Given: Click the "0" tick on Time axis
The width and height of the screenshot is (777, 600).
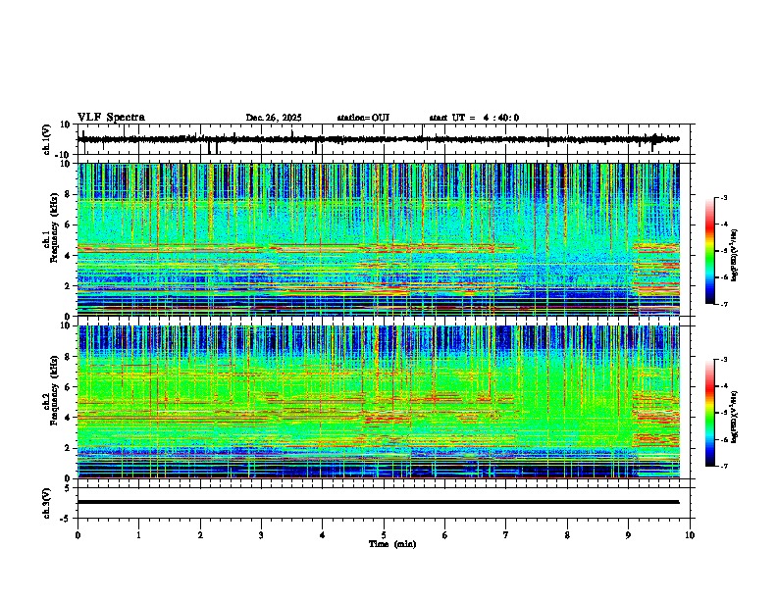Looking at the screenshot, I should (78, 535).
